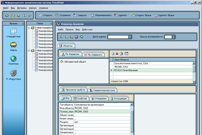Open the Стандартные shortcut
This screenshot has height=135, width=202.
click(x=13, y=33)
